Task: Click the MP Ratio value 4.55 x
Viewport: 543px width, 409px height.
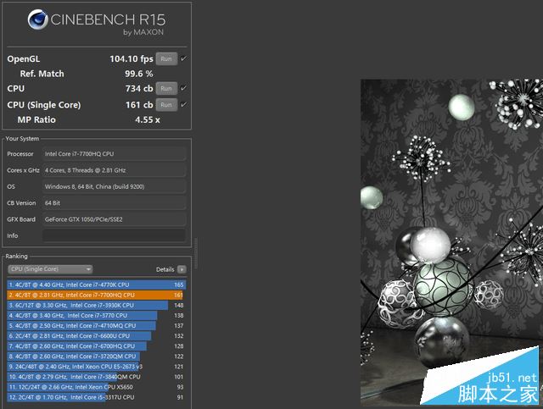Action: tap(148, 119)
